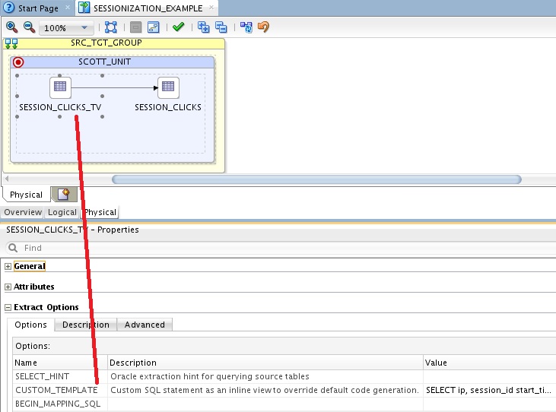556x412 pixels.
Task: Open the Advanced sub-tab
Action: point(145,325)
